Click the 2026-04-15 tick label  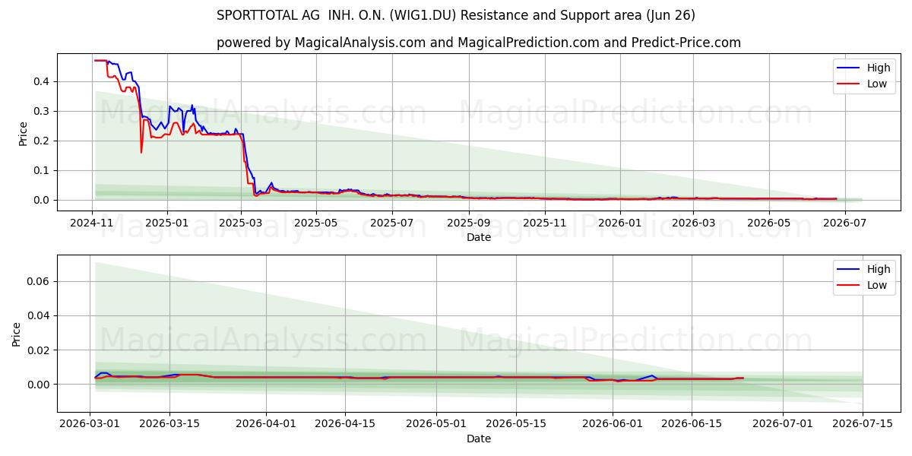(345, 424)
